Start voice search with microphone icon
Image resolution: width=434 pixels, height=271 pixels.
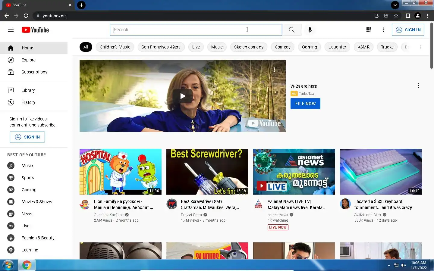(310, 30)
